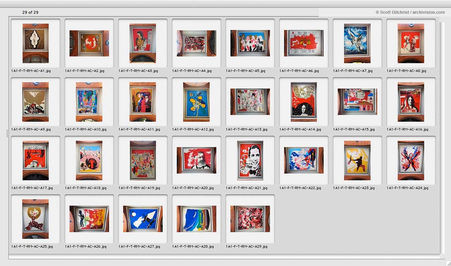This screenshot has width=451, height=266.
Task: Click the filename label 1A1-F-T-RM-AC-A12.jpg
Action: (193, 129)
